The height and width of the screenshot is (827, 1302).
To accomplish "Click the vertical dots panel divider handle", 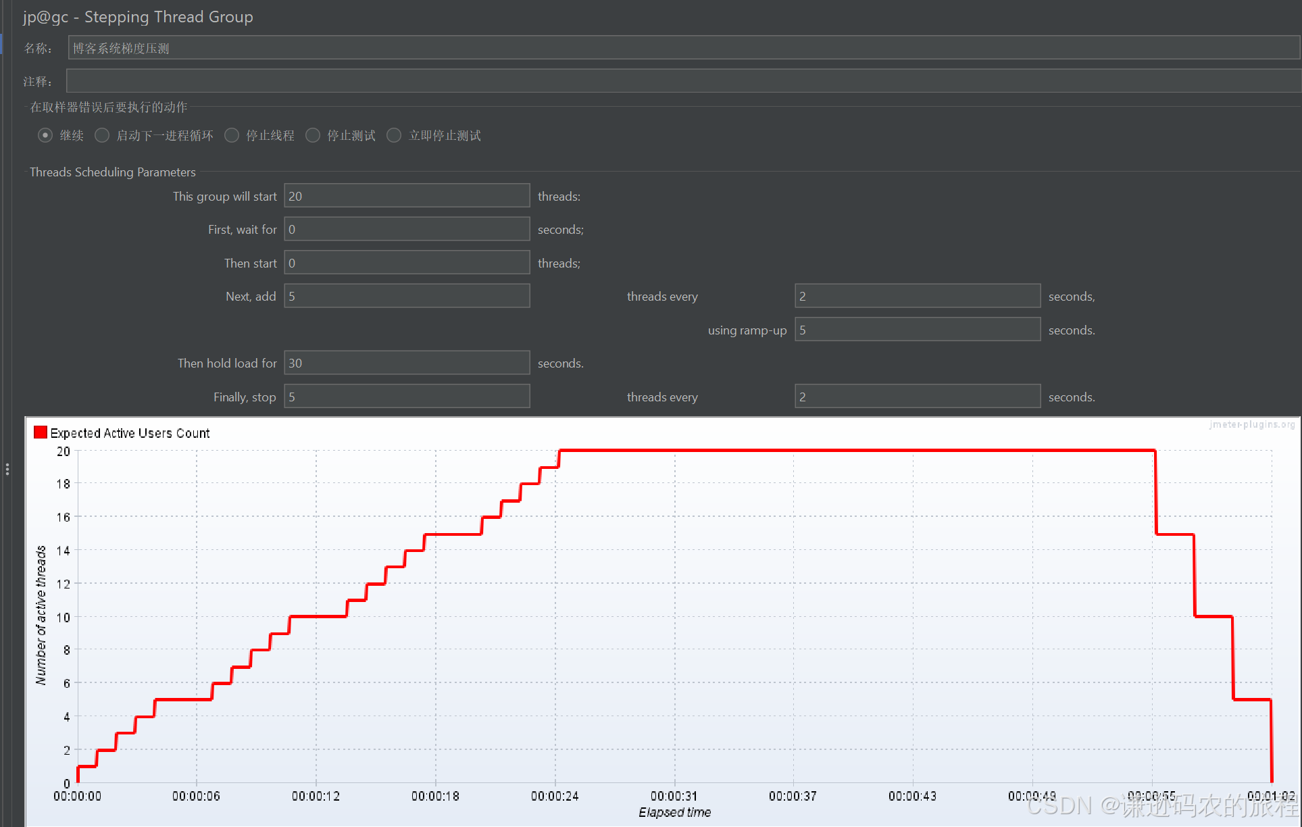I will tap(7, 469).
